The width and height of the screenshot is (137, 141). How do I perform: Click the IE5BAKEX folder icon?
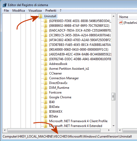click(x=46, y=112)
